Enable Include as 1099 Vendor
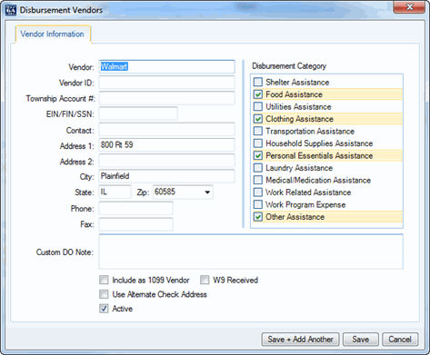The image size is (430, 355). tap(104, 280)
